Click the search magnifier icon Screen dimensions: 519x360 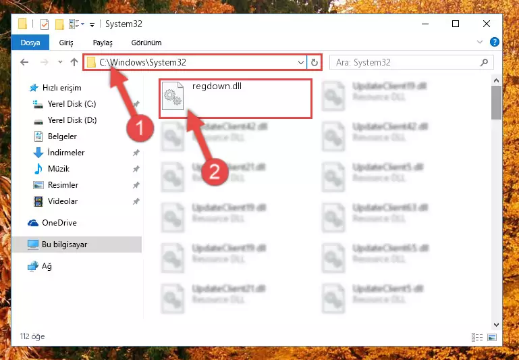pos(485,62)
